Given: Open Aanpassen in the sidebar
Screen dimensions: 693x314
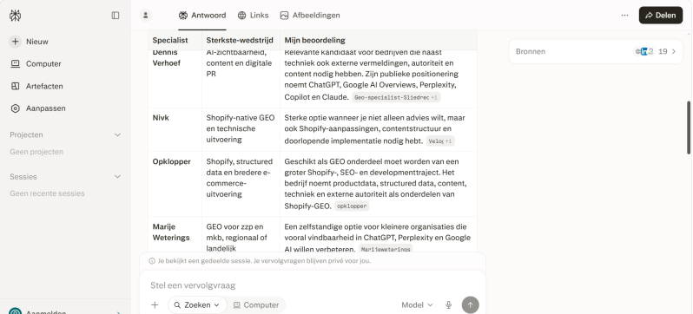Looking at the screenshot, I should 38,108.
